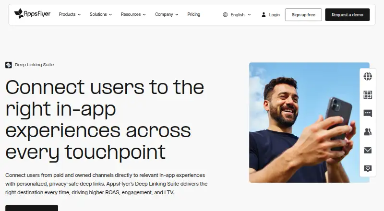This screenshot has width=384, height=211.
Task: Expand the Products chevron arrow
Action: pyautogui.click(x=79, y=15)
